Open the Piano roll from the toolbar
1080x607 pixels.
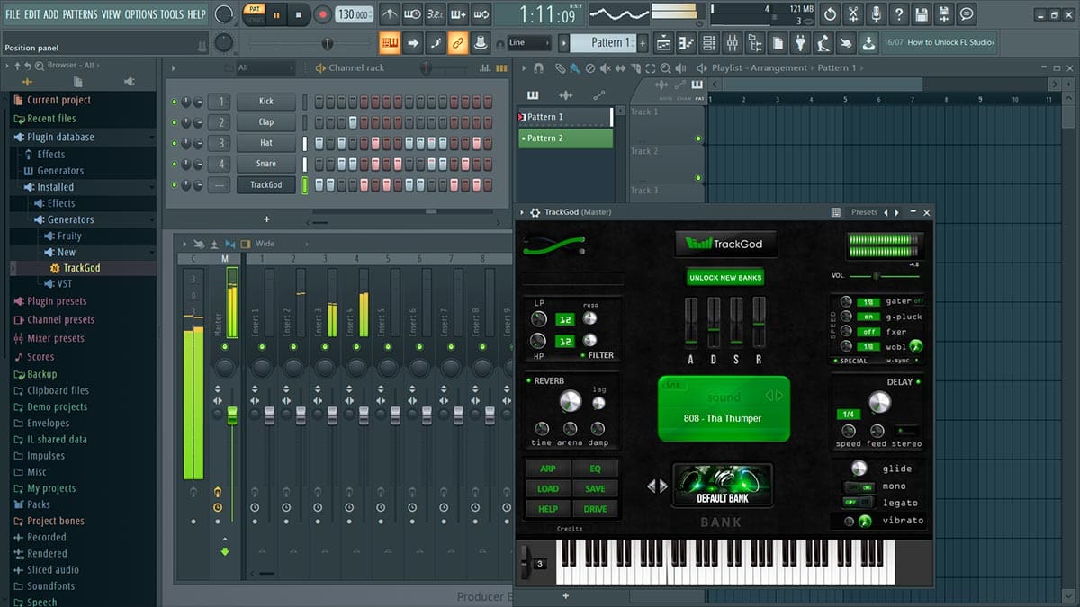click(x=686, y=43)
